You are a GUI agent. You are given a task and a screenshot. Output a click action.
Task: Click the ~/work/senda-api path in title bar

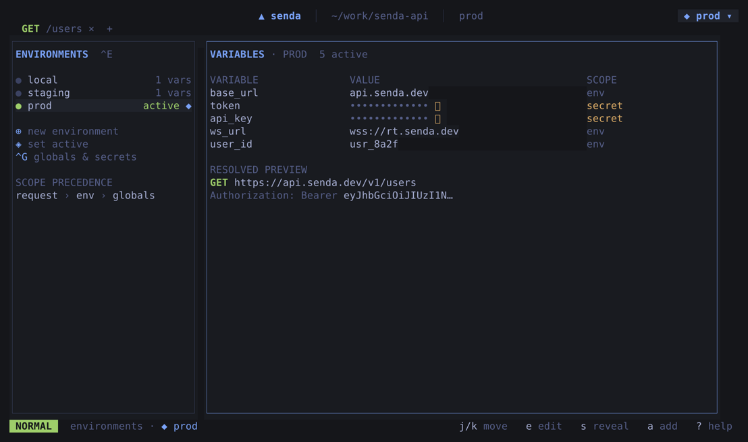pyautogui.click(x=379, y=16)
